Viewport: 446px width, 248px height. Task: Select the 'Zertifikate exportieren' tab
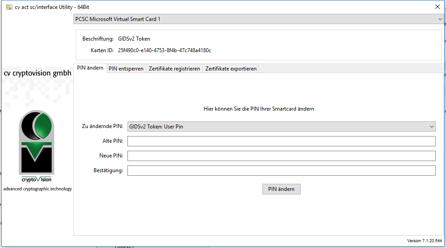click(x=231, y=69)
